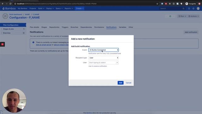Screen dimensions: 202x114
Task: Switch to Other tab
Action: 131,27
